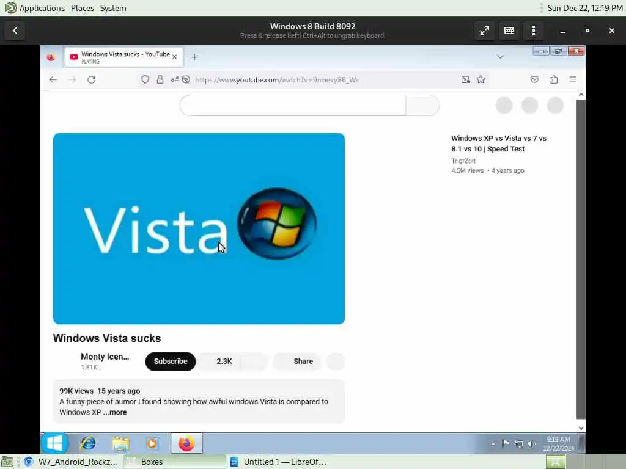The image size is (626, 469).
Task: Click the host clock Sun Dec 22
Action: click(x=585, y=8)
